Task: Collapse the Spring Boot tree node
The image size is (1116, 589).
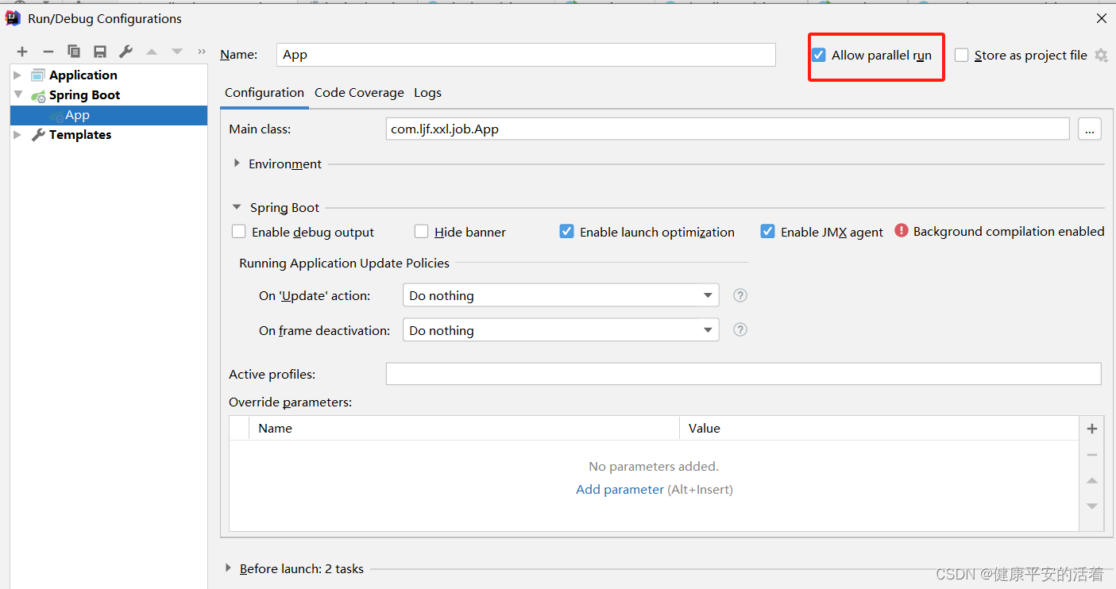Action: (17, 94)
